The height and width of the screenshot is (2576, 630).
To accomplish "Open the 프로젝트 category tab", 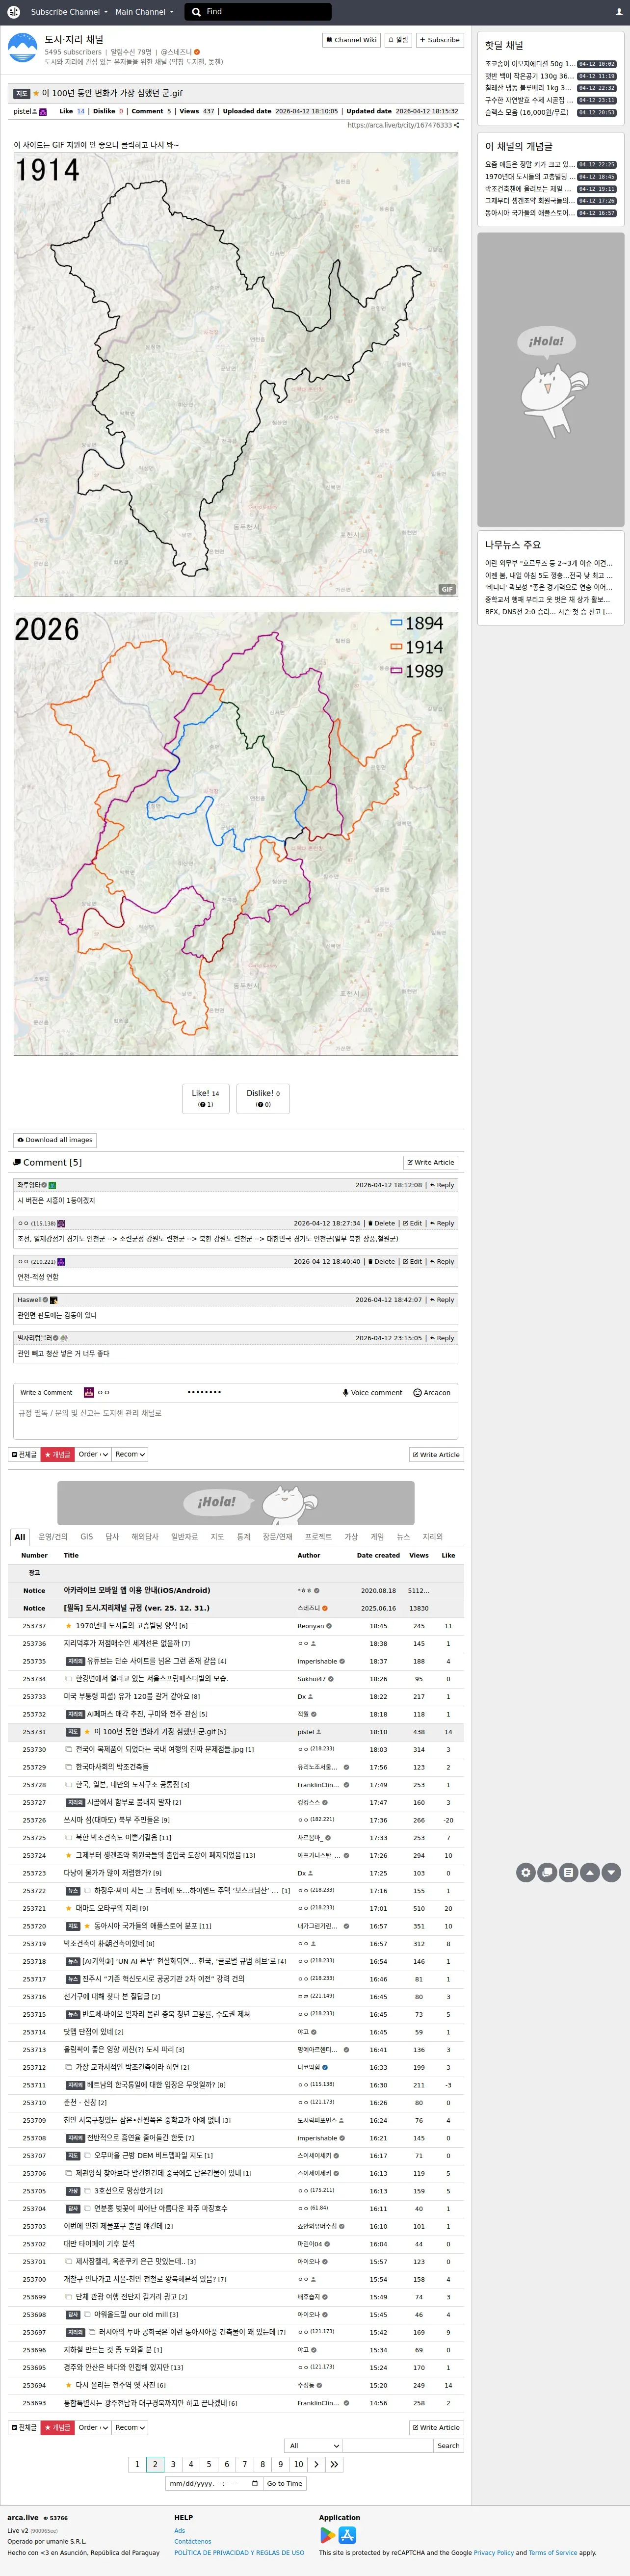I will click(x=318, y=1536).
